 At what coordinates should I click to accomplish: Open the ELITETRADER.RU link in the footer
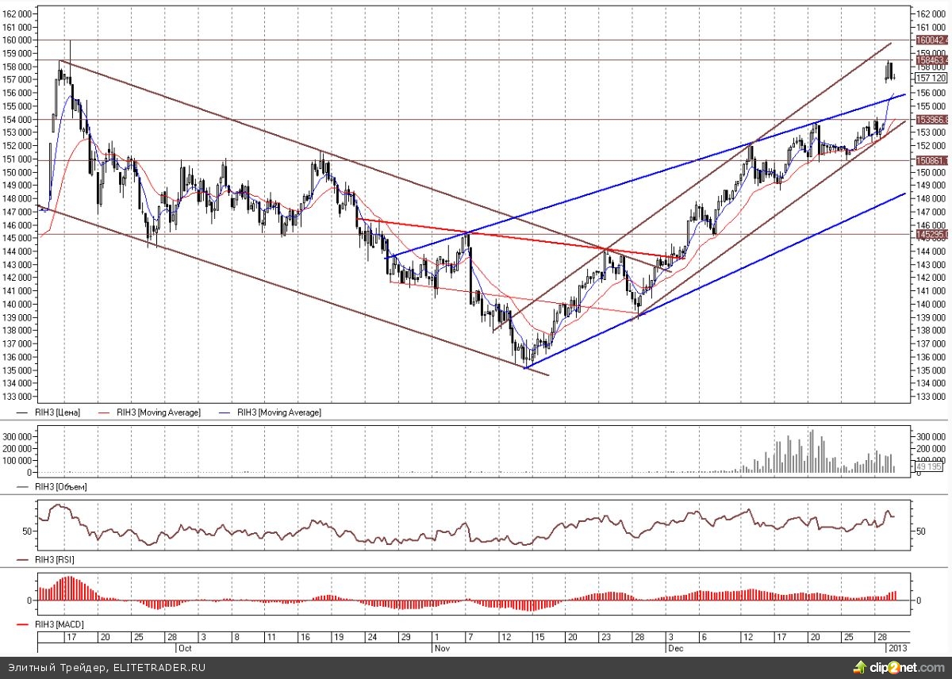click(x=160, y=668)
